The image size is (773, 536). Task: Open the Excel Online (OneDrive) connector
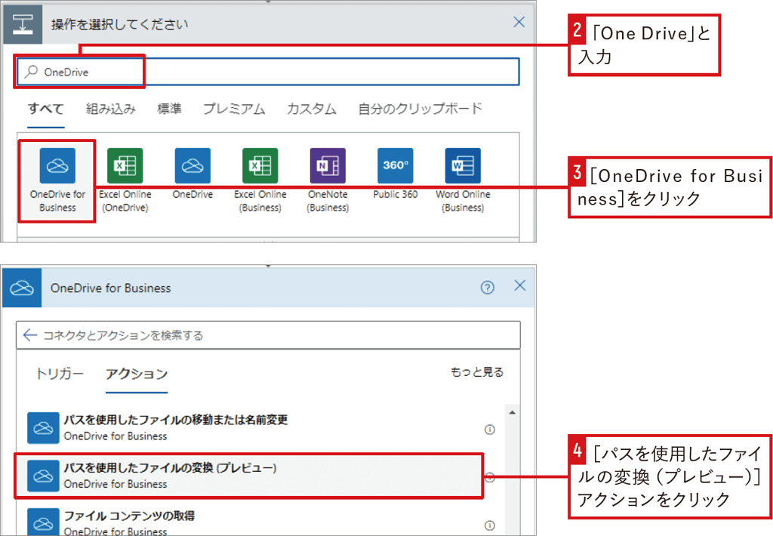pos(124,166)
